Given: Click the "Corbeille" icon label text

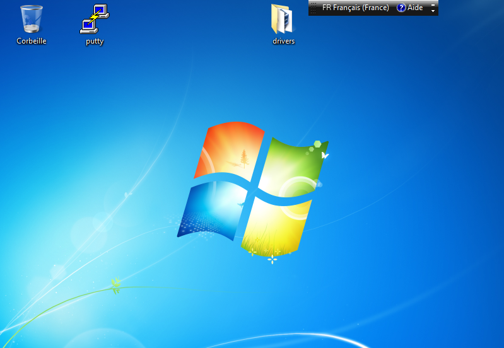Looking at the screenshot, I should 32,41.
